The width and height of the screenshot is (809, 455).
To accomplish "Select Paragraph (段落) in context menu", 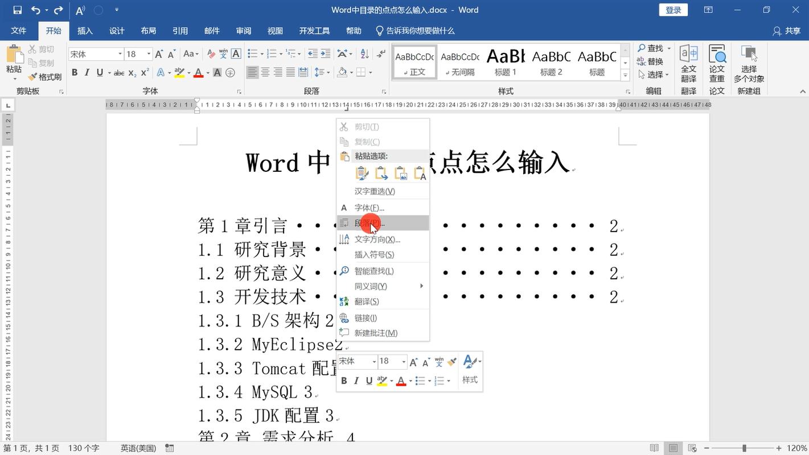I will 383,223.
